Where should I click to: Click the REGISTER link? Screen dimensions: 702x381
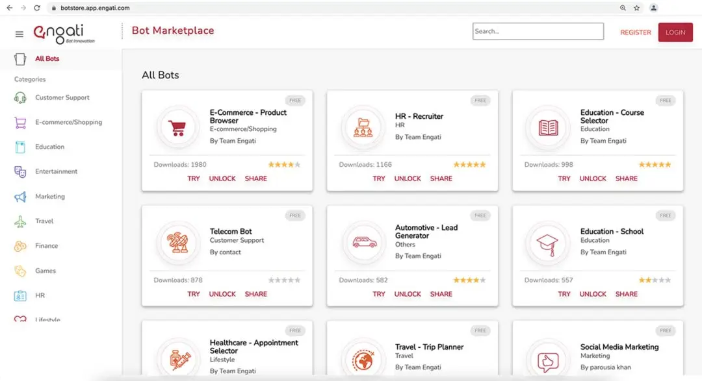click(x=635, y=32)
